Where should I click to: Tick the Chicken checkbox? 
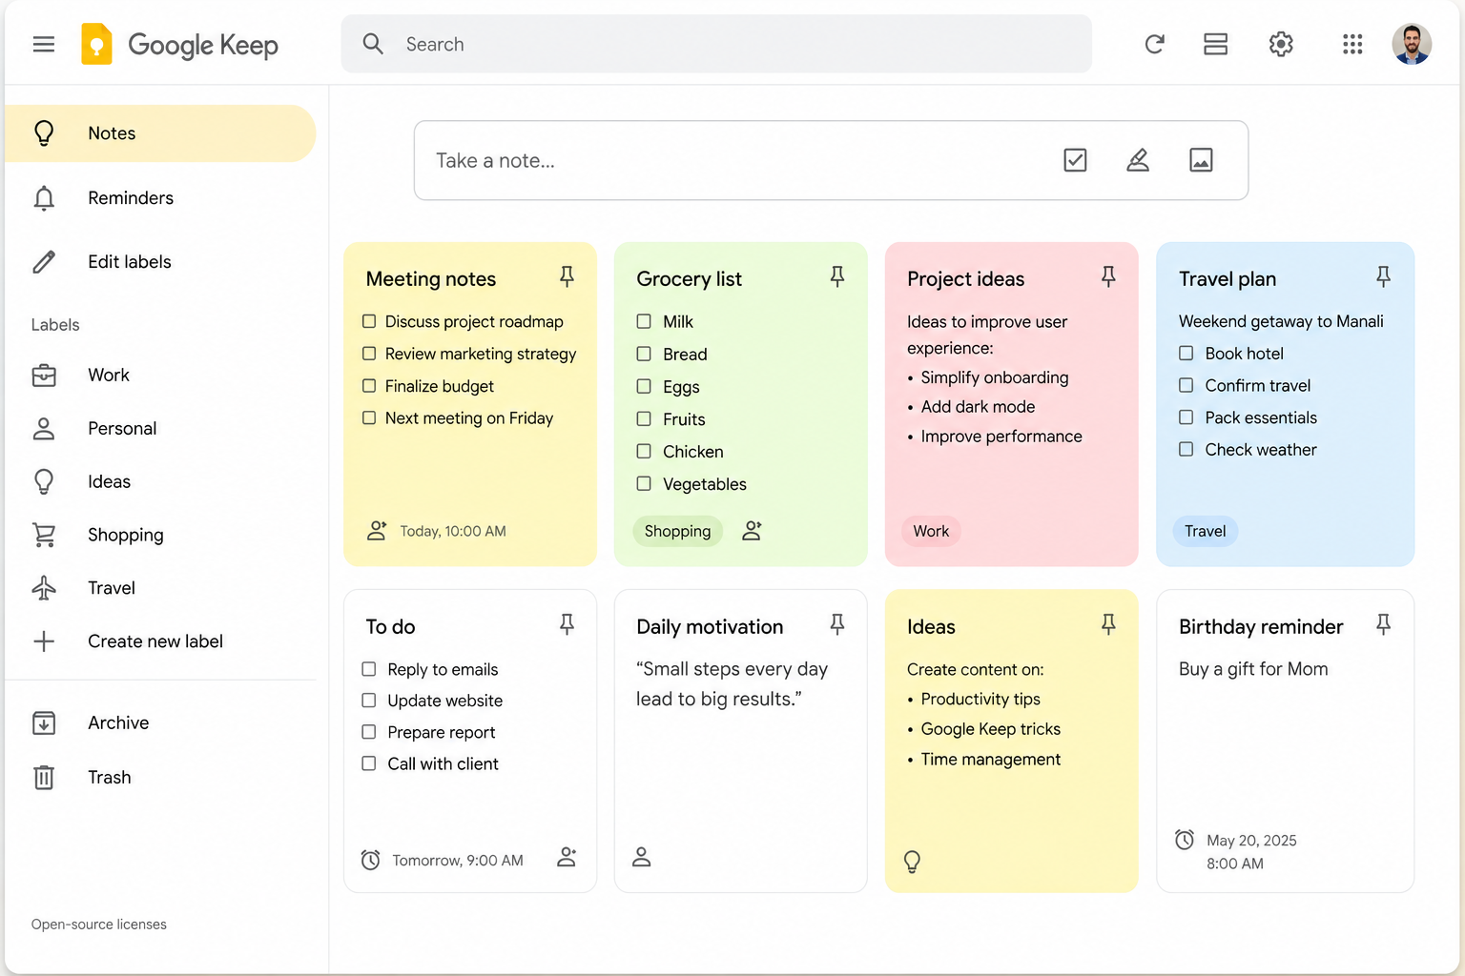[644, 451]
